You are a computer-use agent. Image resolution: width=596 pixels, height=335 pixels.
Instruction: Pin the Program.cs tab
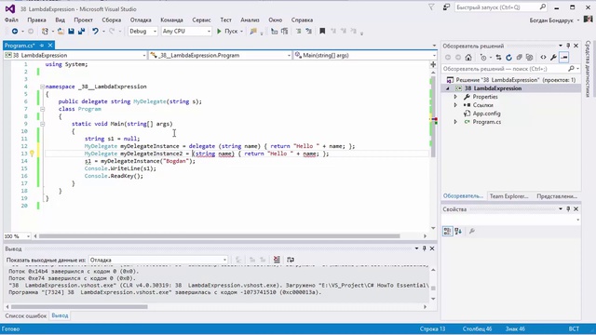tap(42, 46)
